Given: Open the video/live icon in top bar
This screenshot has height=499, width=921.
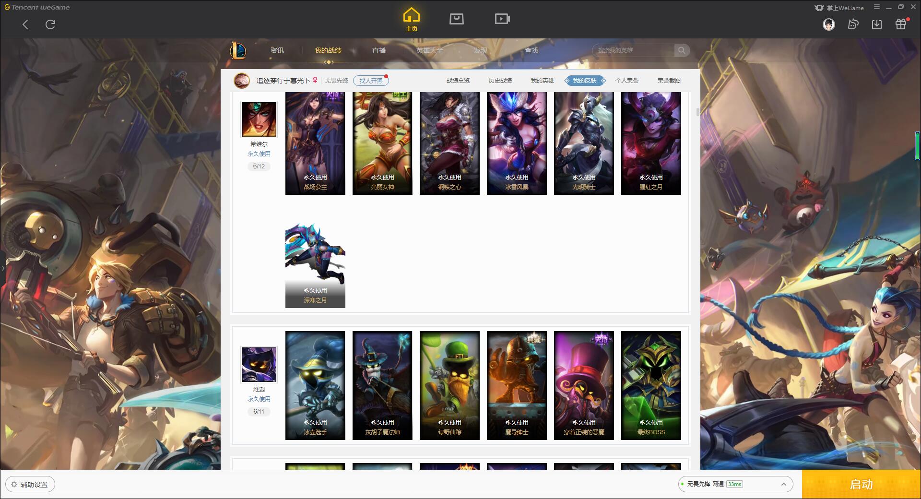Looking at the screenshot, I should click(x=502, y=19).
